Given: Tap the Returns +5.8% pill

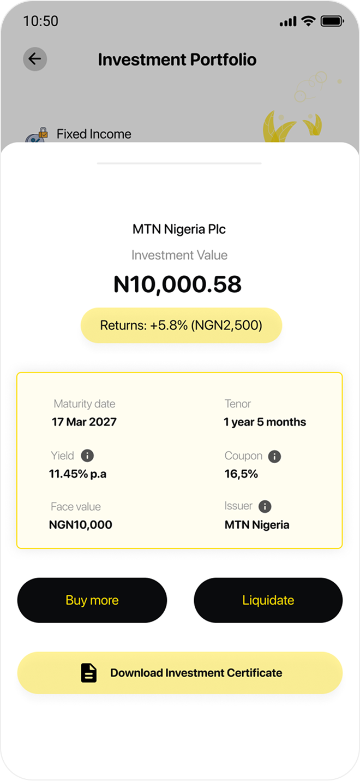Looking at the screenshot, I should tap(181, 325).
